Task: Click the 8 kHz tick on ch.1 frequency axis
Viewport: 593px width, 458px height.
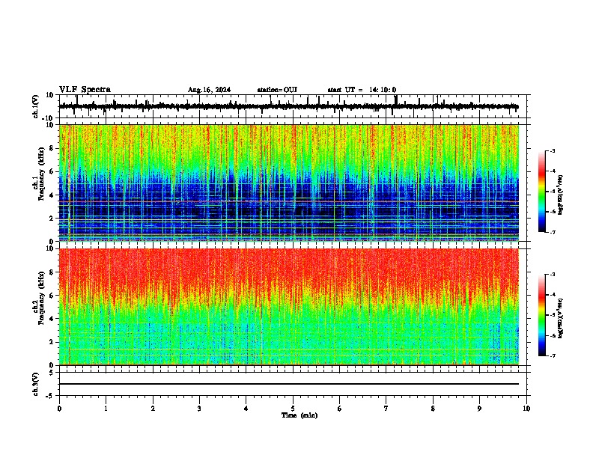Action: pos(52,148)
